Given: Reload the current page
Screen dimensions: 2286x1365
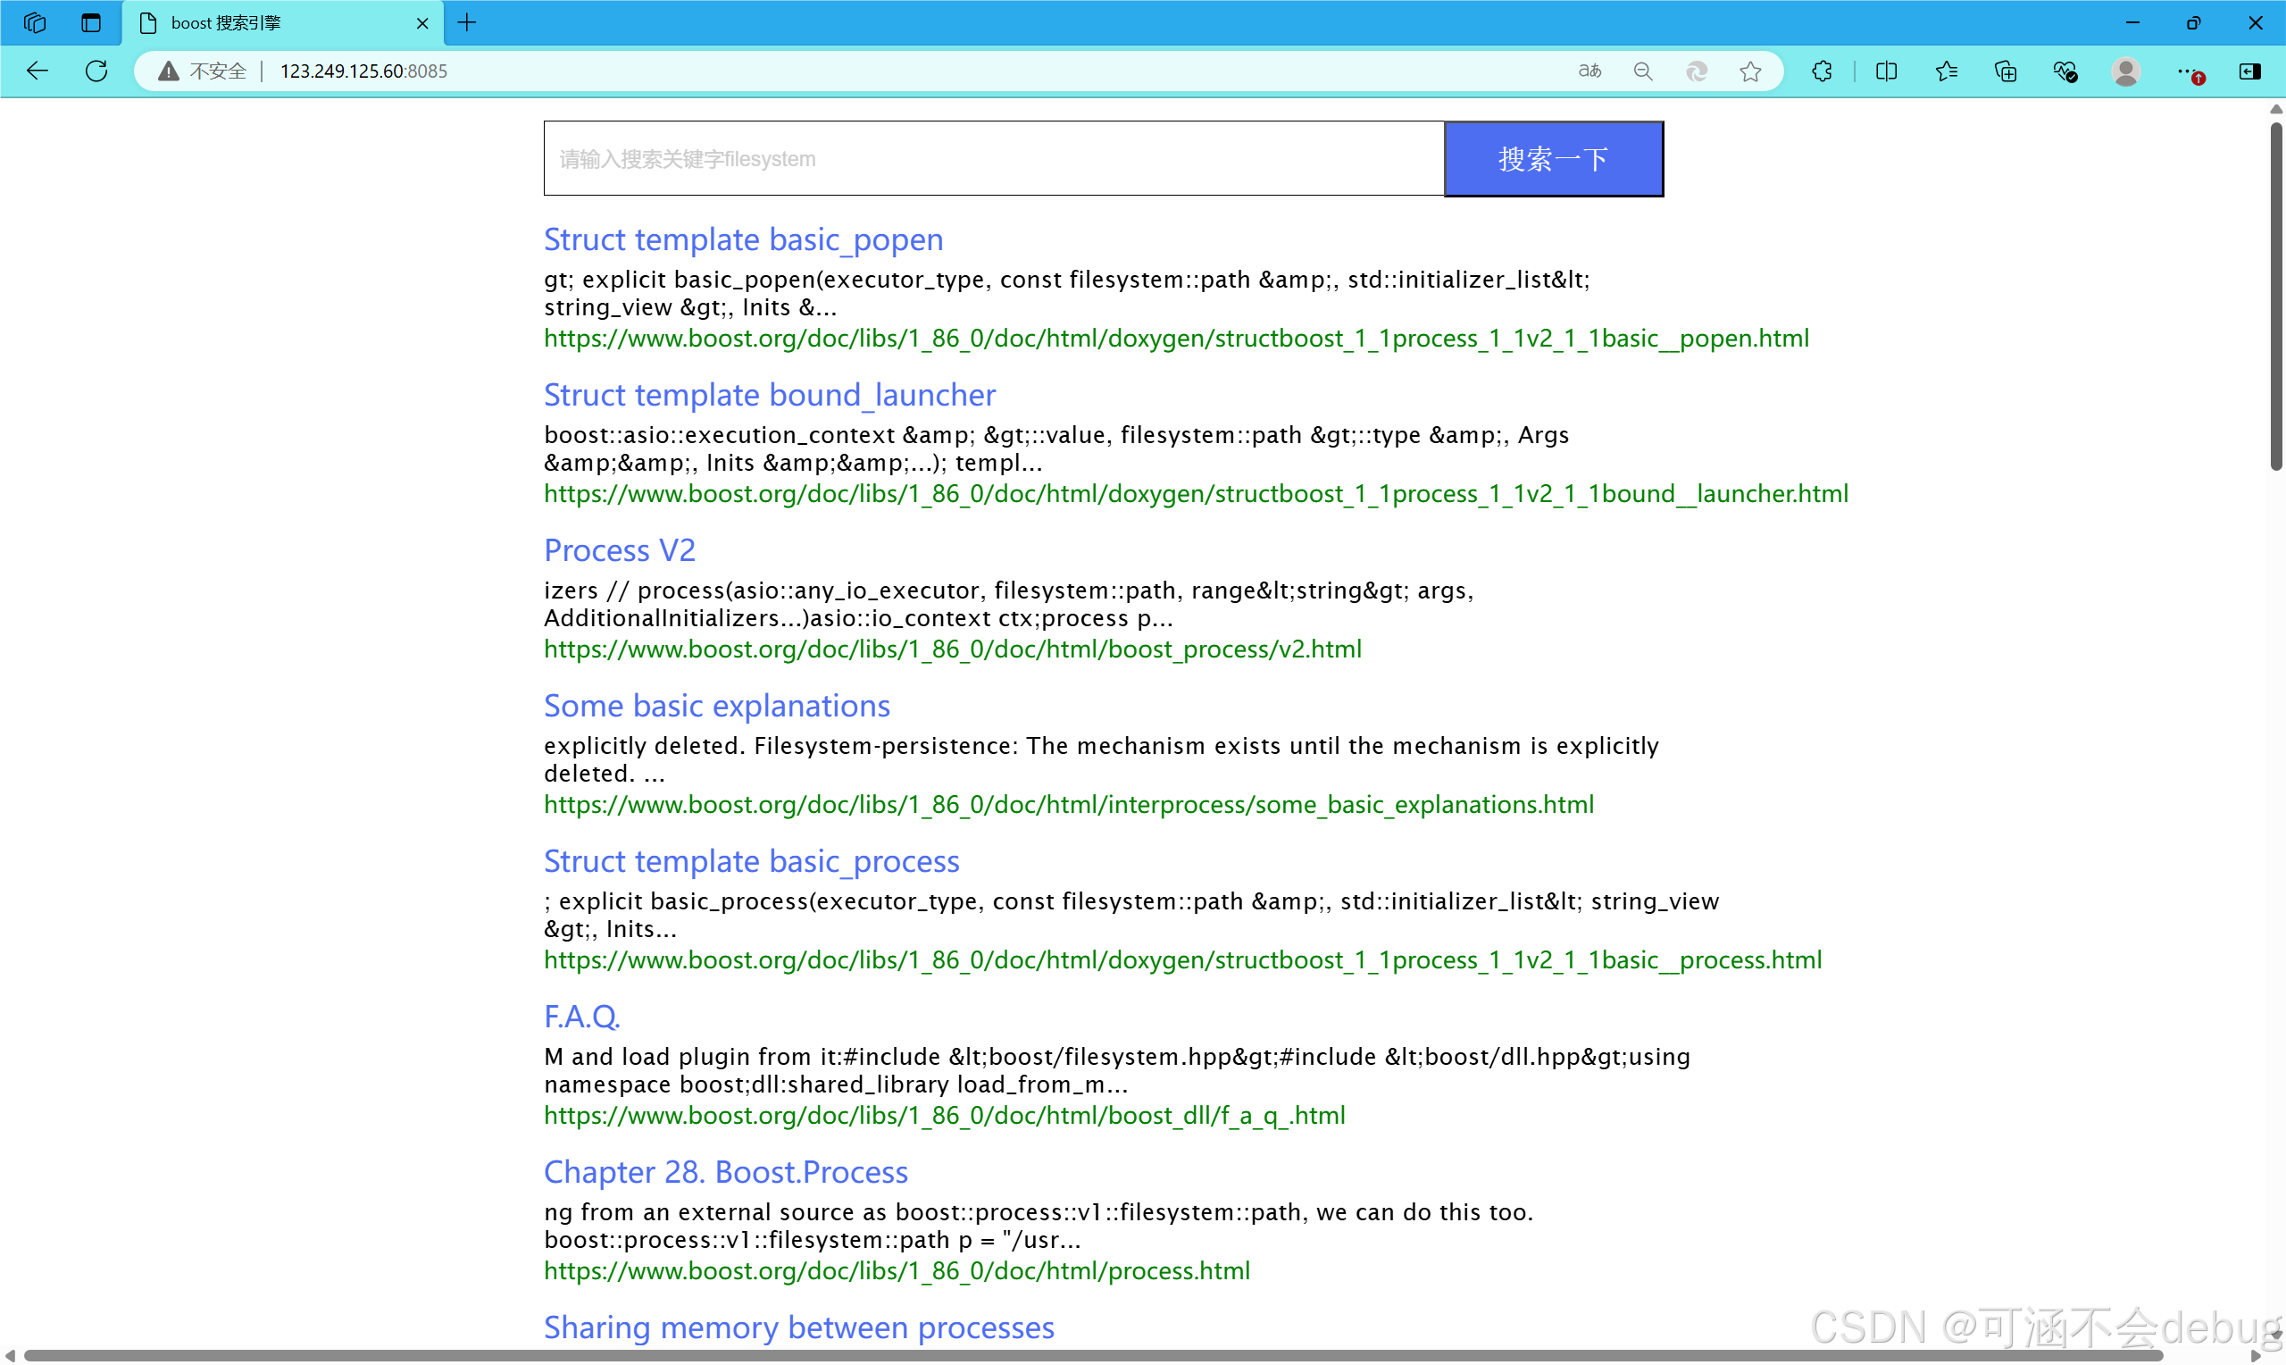Looking at the screenshot, I should 96,71.
